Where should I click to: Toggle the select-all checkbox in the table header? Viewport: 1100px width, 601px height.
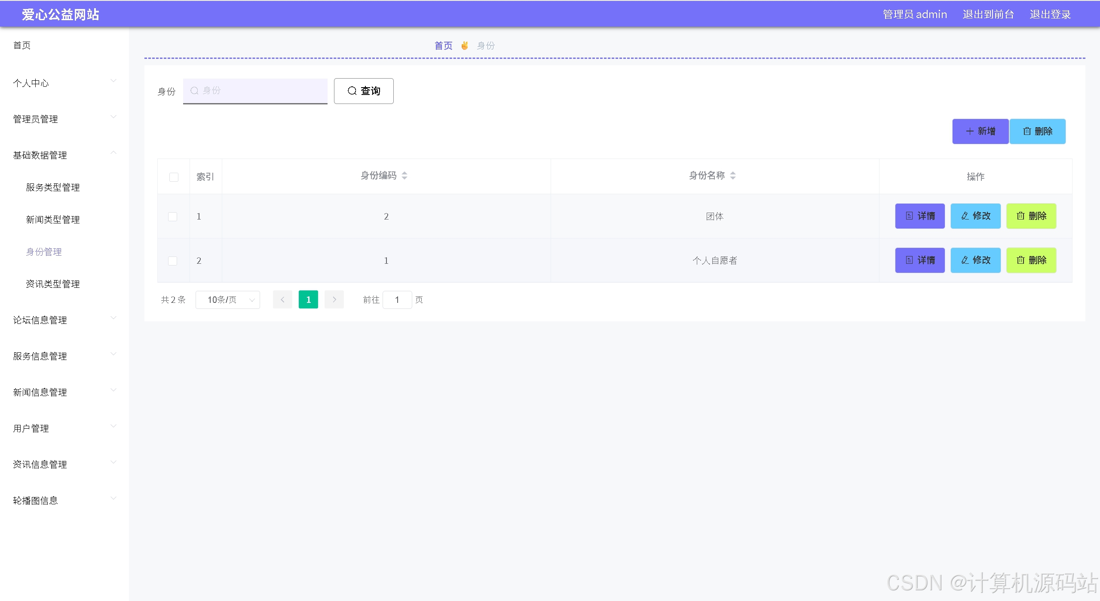tap(174, 177)
